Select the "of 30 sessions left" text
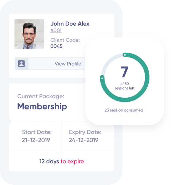Viewport: 175px width, 185px height. click(x=124, y=86)
